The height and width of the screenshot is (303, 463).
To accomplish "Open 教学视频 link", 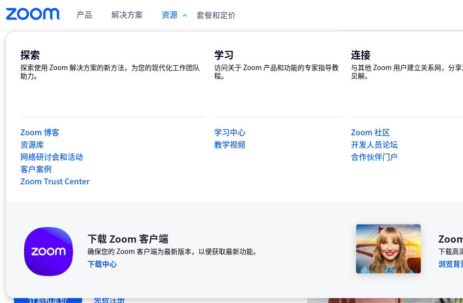I will [230, 145].
